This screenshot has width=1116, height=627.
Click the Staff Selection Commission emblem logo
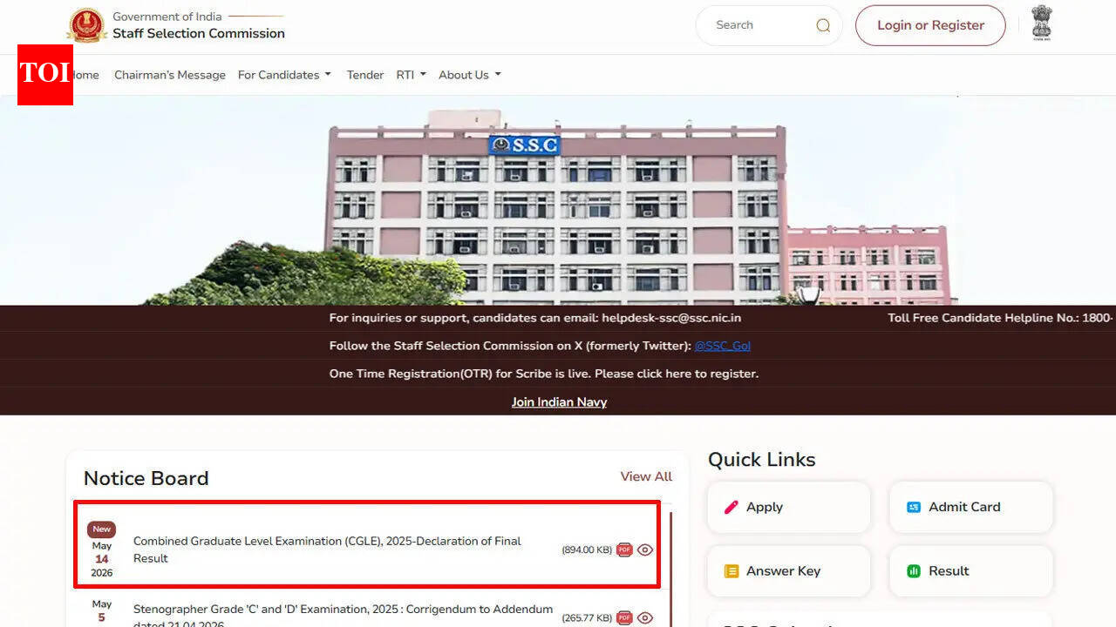(87, 25)
